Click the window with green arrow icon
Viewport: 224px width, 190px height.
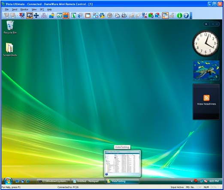pos(73,15)
